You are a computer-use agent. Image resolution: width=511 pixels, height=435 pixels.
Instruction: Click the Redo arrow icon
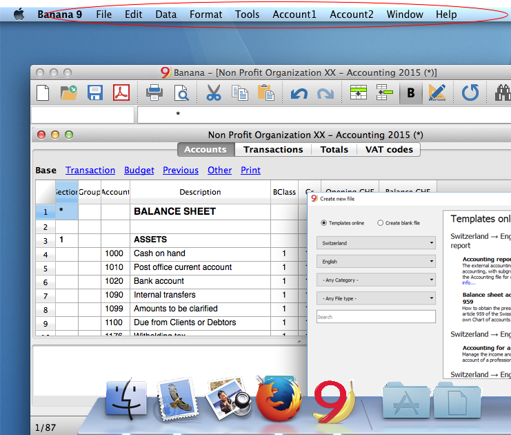pyautogui.click(x=325, y=94)
